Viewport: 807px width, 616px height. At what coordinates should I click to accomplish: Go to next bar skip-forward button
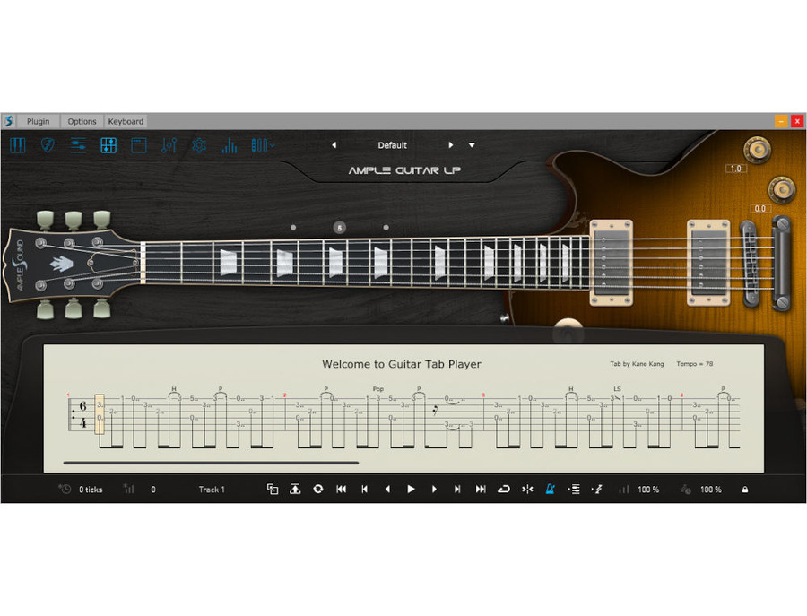457,489
